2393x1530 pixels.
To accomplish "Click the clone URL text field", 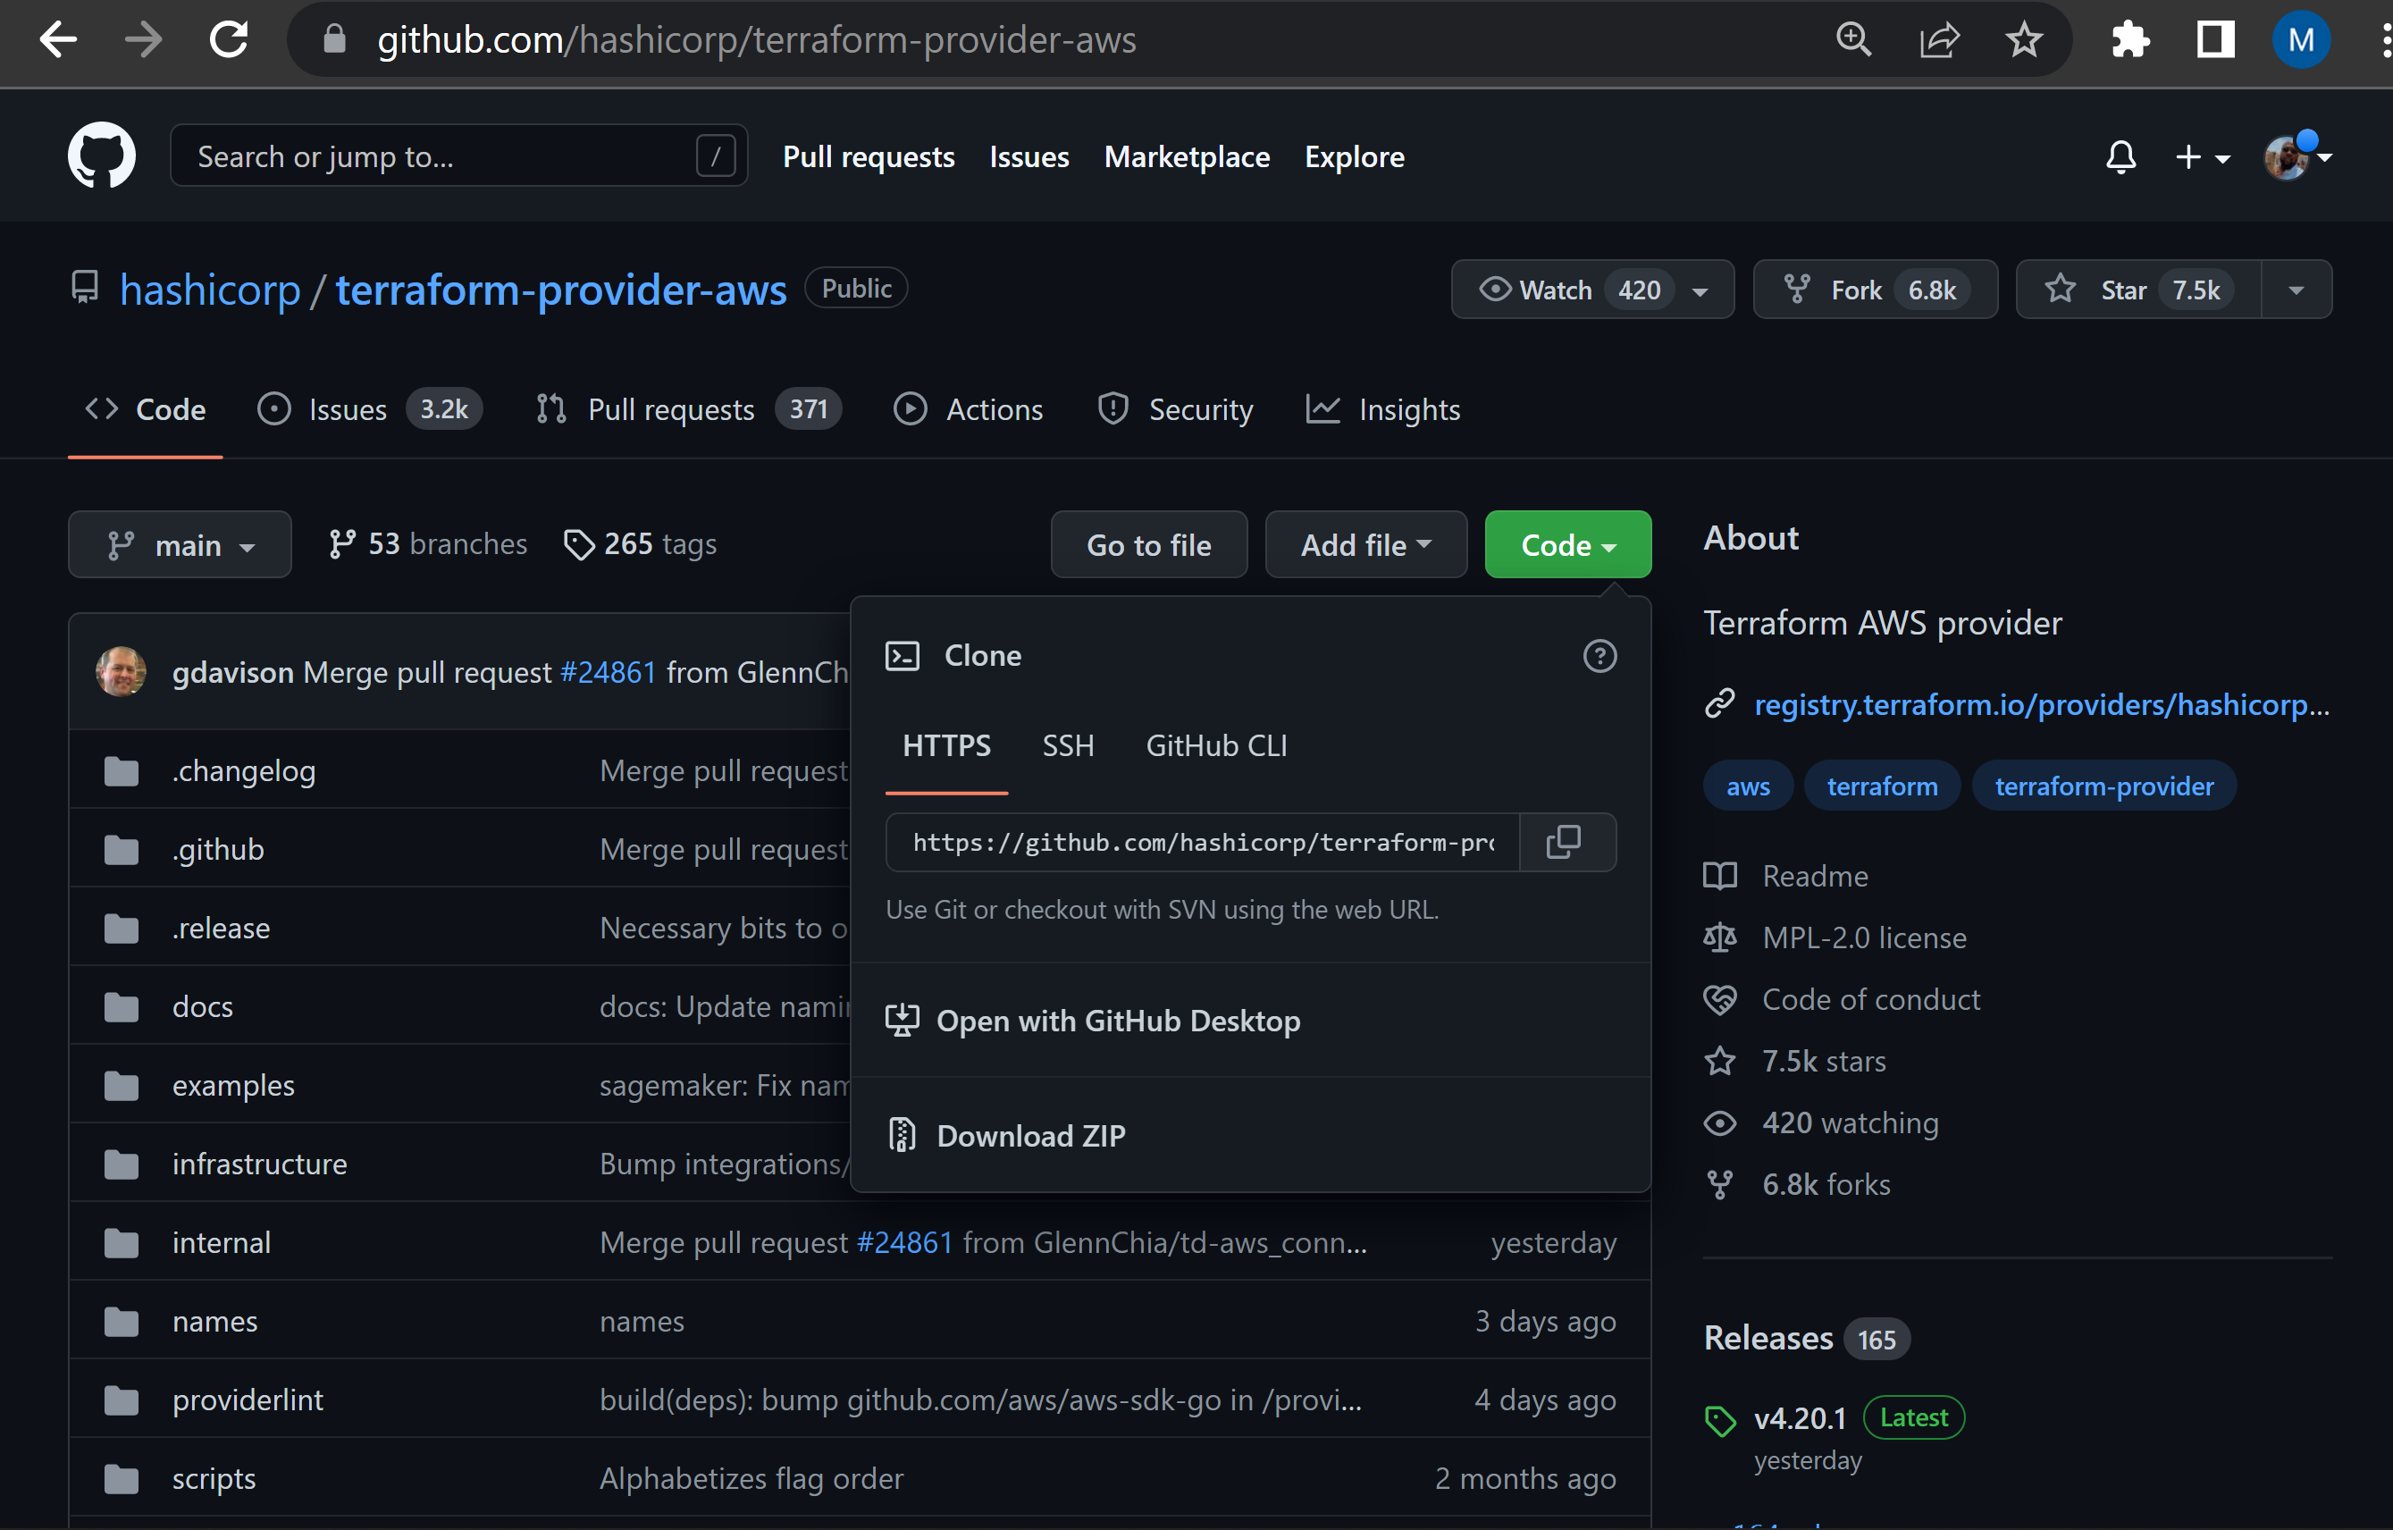I will point(1203,842).
